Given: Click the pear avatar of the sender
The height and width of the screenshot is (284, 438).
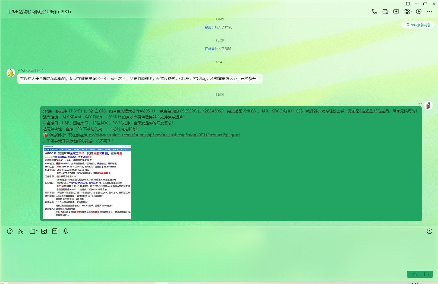Looking at the screenshot, I should tap(11, 73).
